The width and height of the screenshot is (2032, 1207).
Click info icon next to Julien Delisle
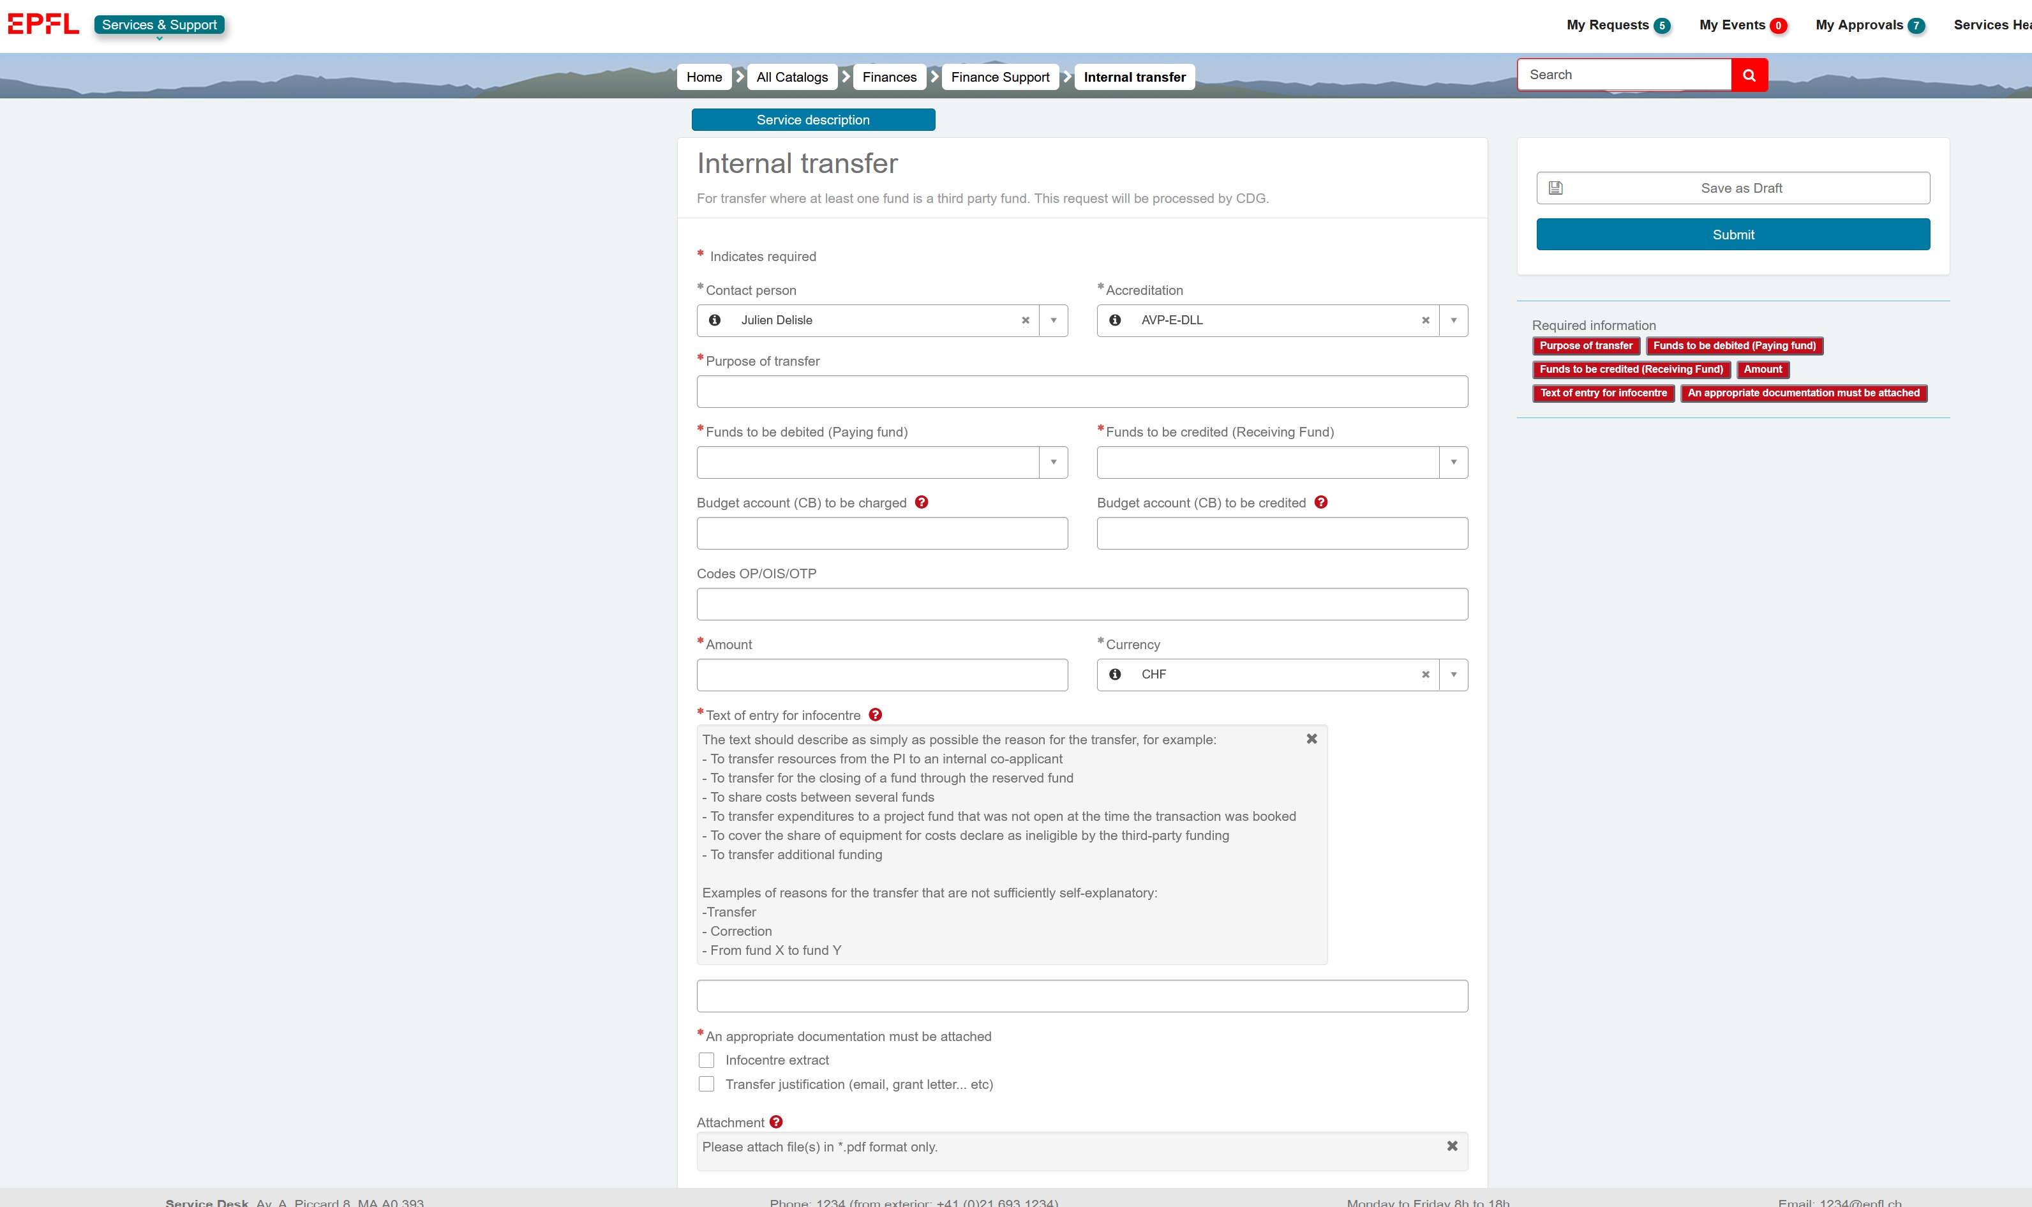pos(715,320)
